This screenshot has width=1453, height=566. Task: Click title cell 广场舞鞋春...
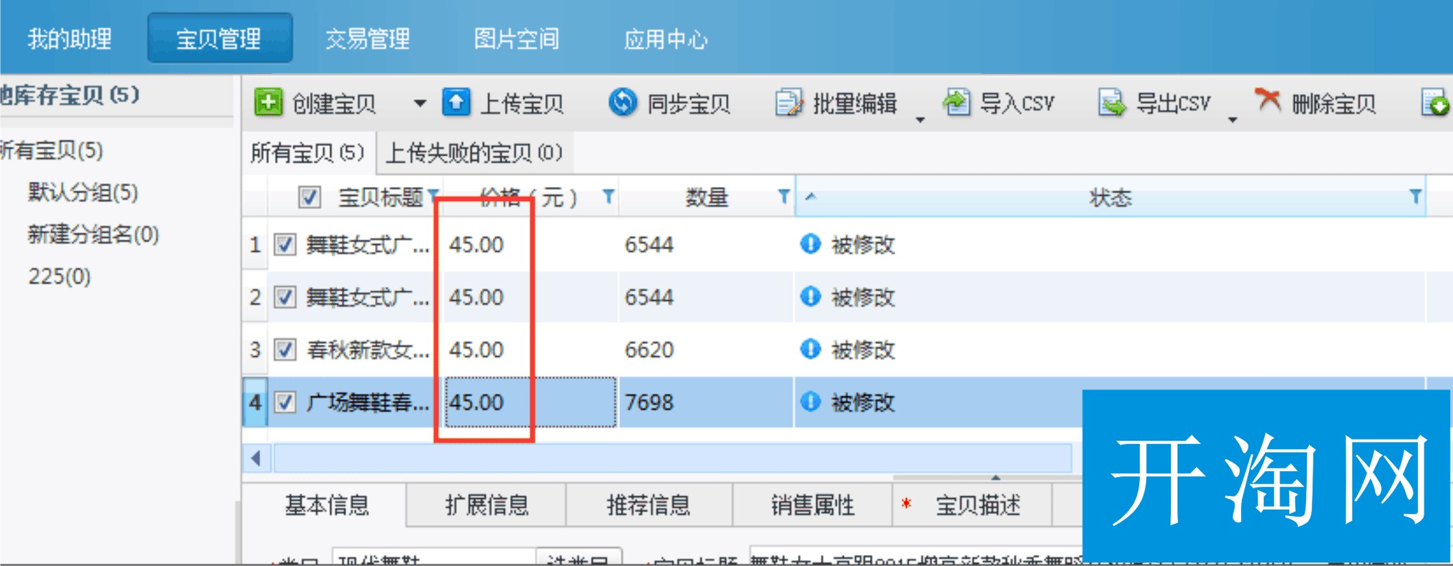click(x=368, y=402)
